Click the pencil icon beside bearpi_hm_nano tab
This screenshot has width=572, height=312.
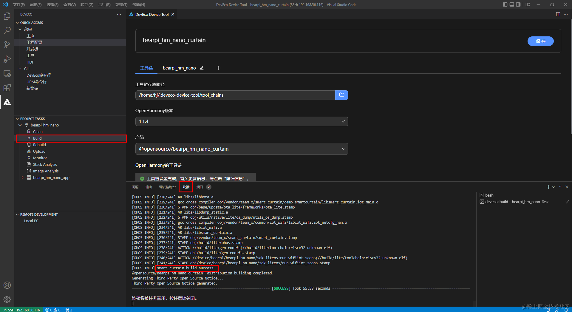202,68
